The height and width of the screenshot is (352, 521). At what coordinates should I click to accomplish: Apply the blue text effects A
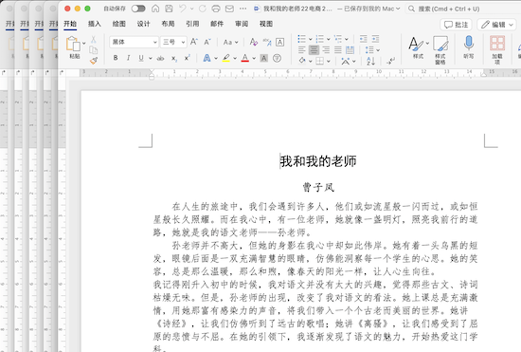[x=207, y=58]
